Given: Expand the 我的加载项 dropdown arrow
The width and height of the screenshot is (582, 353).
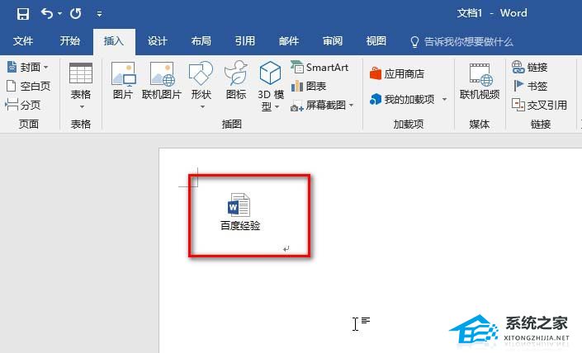Looking at the screenshot, I should click(444, 99).
